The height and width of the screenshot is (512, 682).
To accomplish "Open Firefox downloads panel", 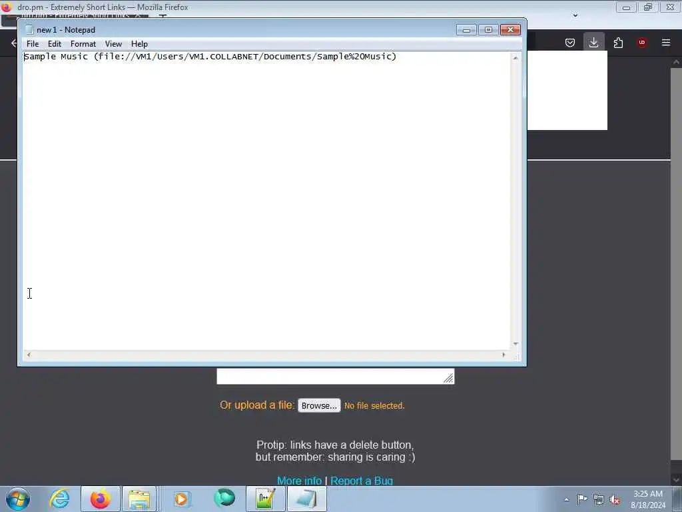I will coord(593,42).
